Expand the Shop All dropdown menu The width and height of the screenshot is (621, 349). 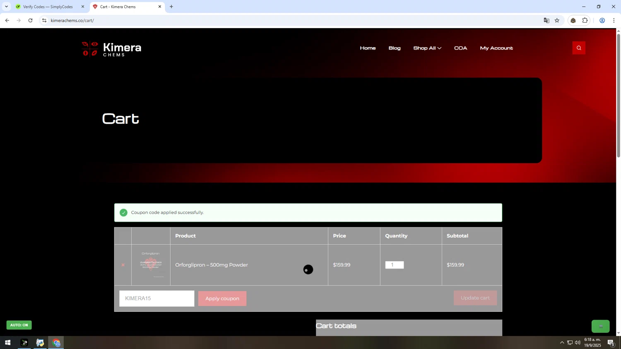(427, 48)
